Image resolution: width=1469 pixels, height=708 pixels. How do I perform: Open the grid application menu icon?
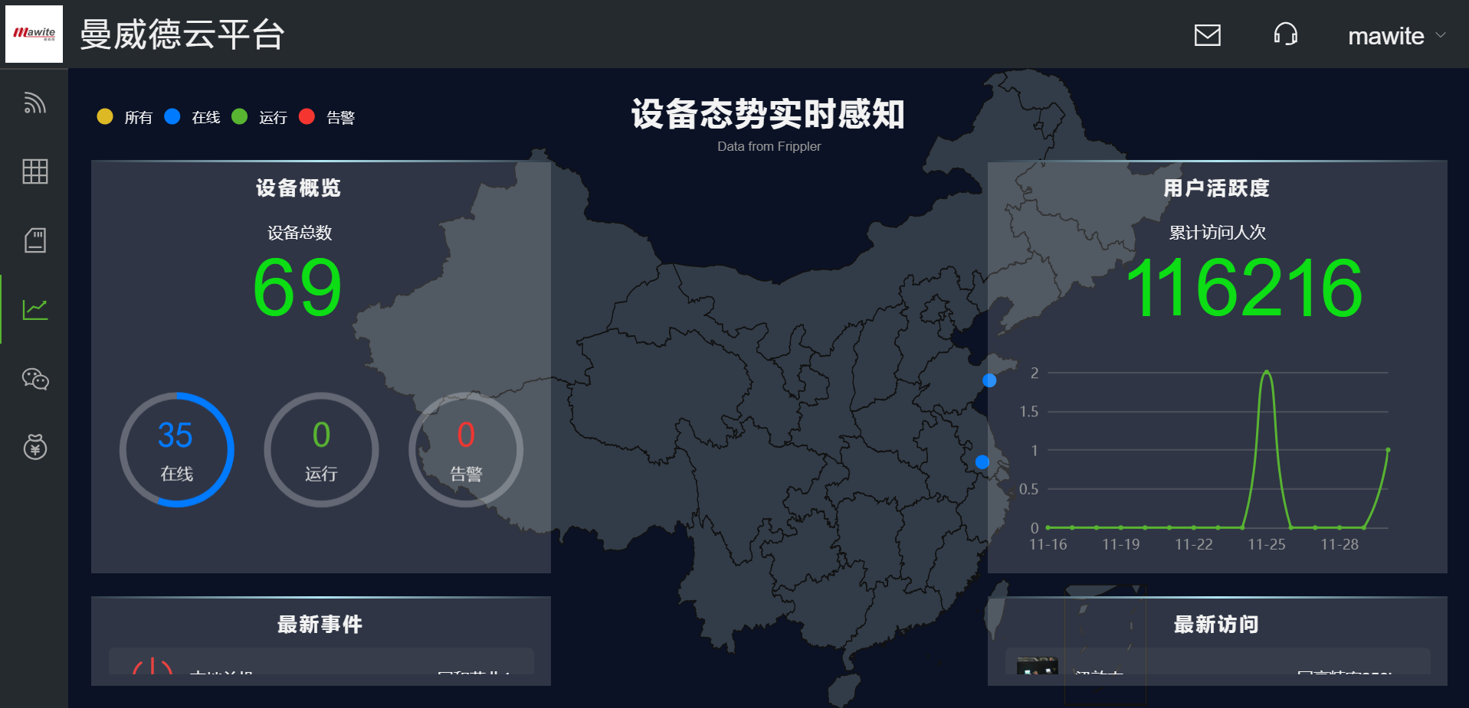[x=34, y=171]
